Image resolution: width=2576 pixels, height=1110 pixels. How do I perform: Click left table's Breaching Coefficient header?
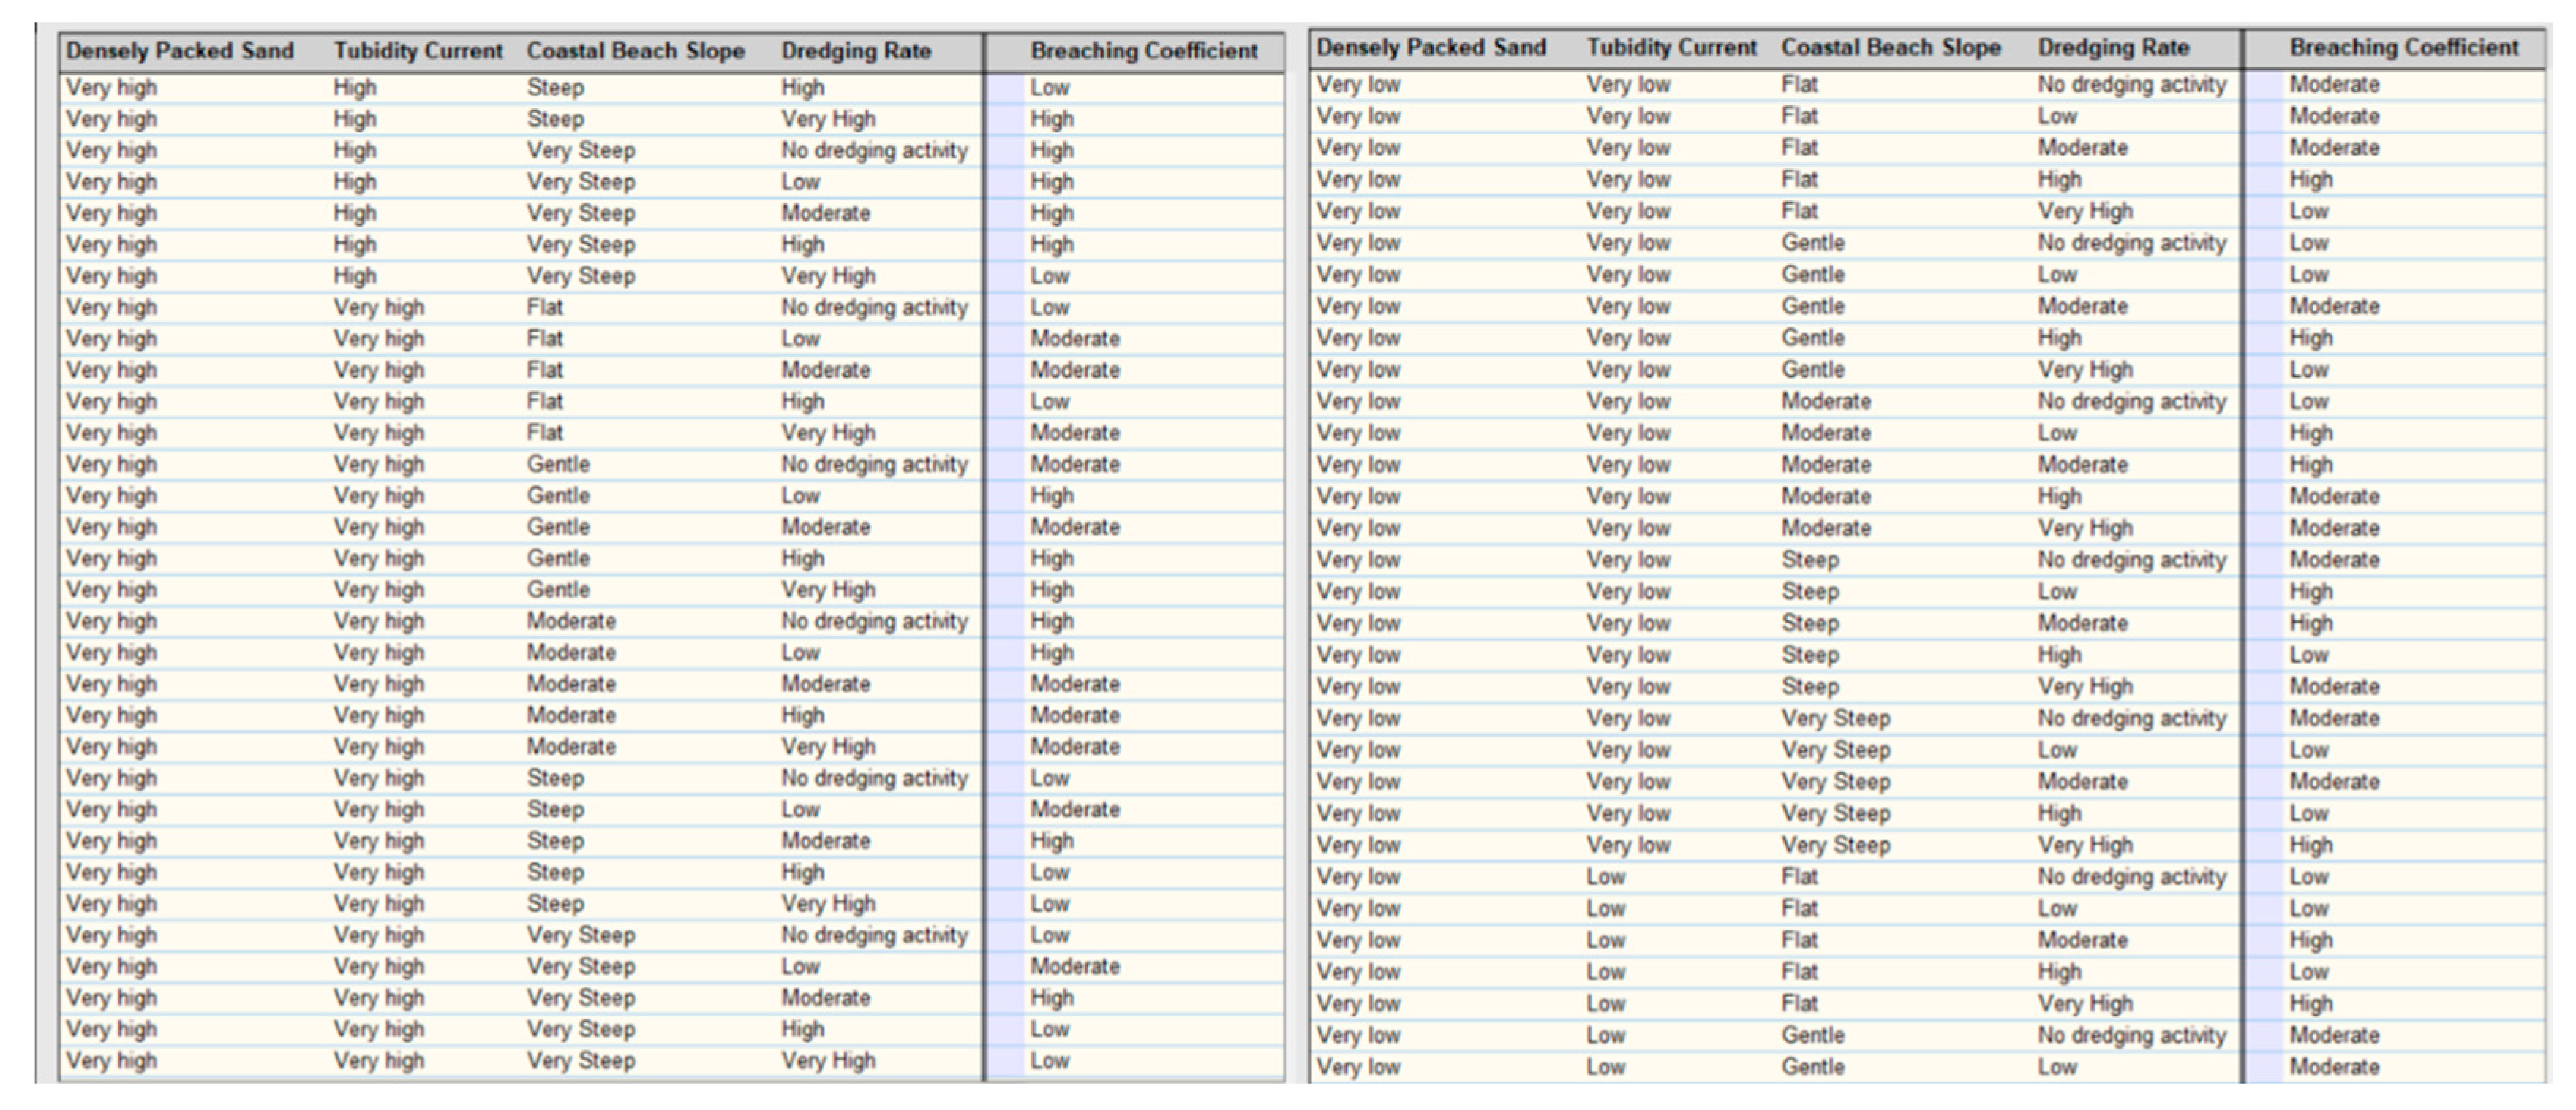click(x=1143, y=51)
